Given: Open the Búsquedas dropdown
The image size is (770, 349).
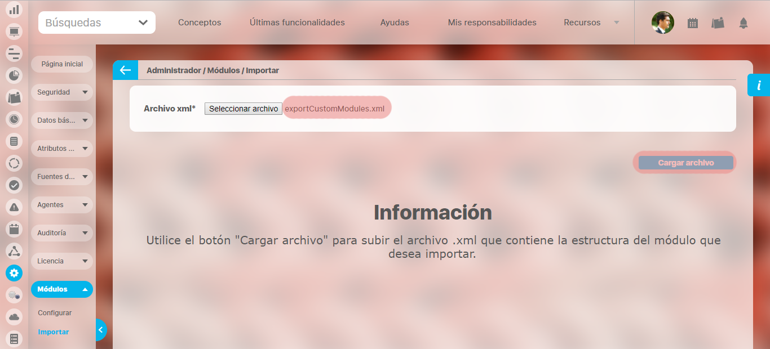Looking at the screenshot, I should click(x=97, y=23).
